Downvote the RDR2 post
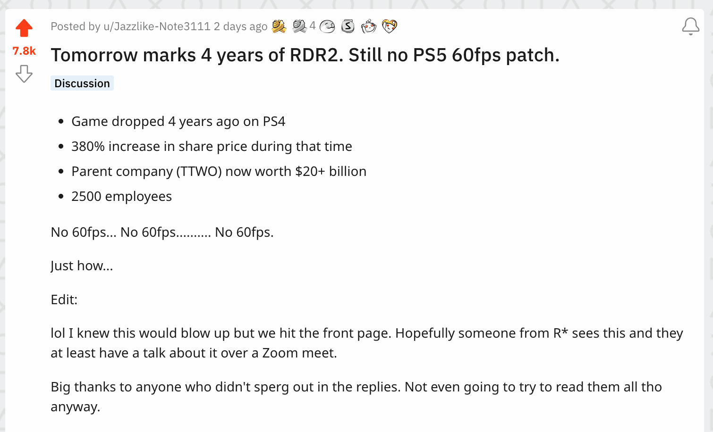 (24, 74)
